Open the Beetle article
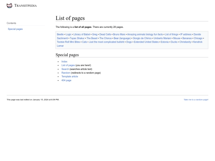215x161 pixels. pyautogui.click(x=60, y=34)
